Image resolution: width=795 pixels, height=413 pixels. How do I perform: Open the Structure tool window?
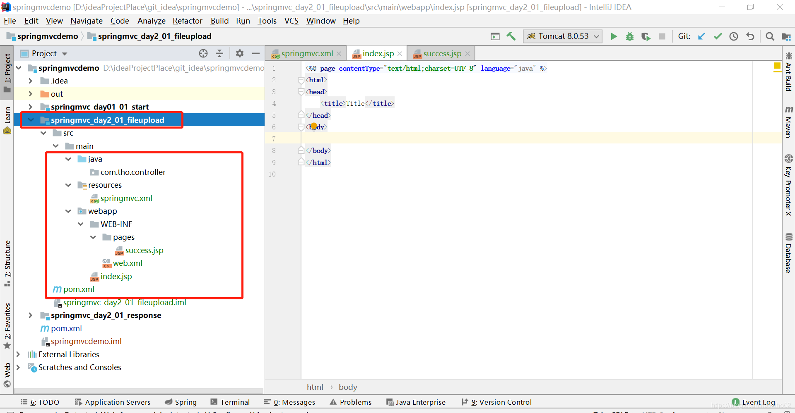point(7,263)
